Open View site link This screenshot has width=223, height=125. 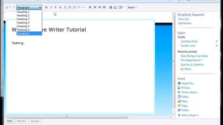183,19
